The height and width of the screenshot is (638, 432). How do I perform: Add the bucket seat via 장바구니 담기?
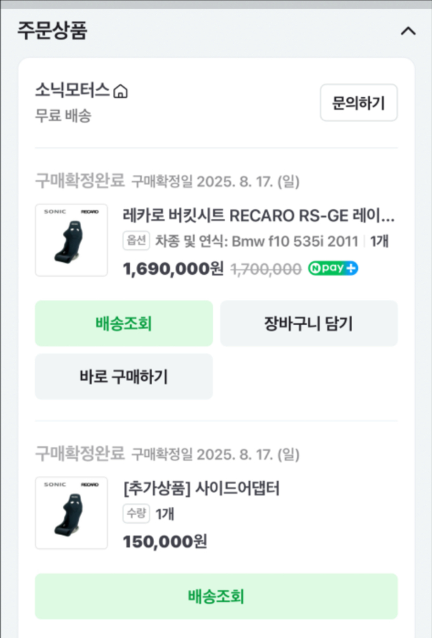tap(309, 323)
